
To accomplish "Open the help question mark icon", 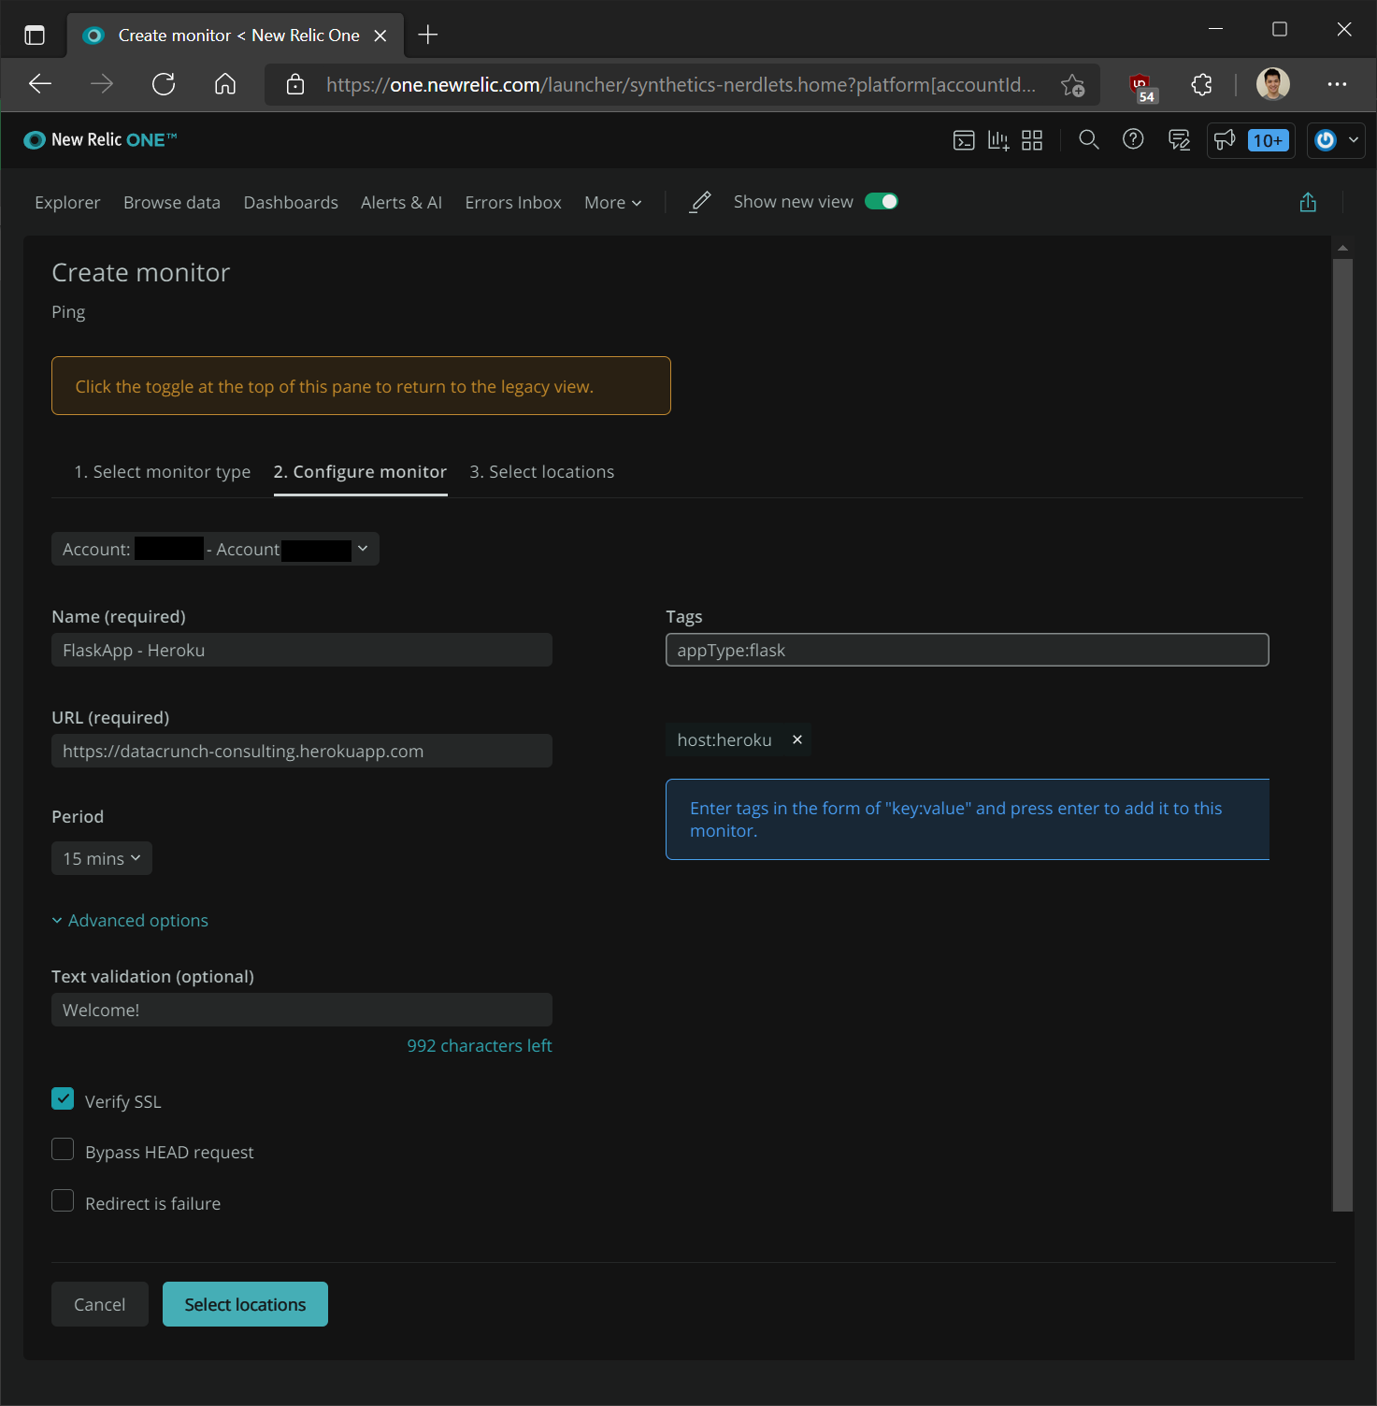I will (1133, 140).
